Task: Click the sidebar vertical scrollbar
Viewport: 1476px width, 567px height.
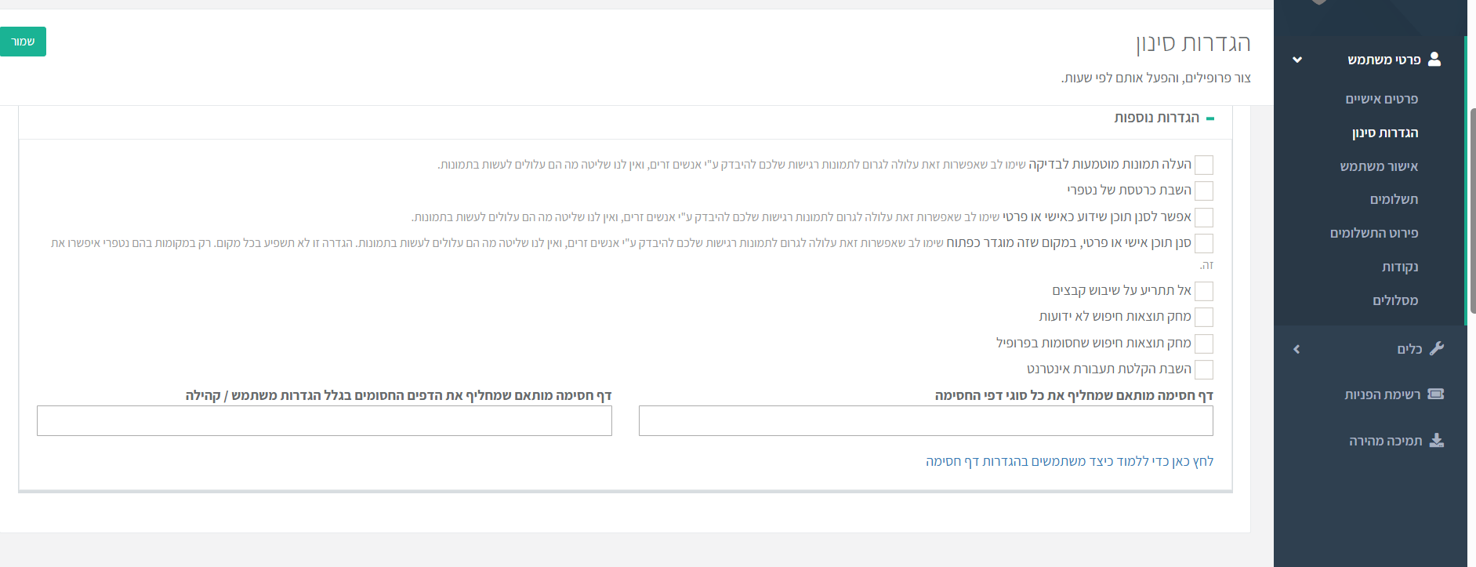Action: pyautogui.click(x=1472, y=212)
